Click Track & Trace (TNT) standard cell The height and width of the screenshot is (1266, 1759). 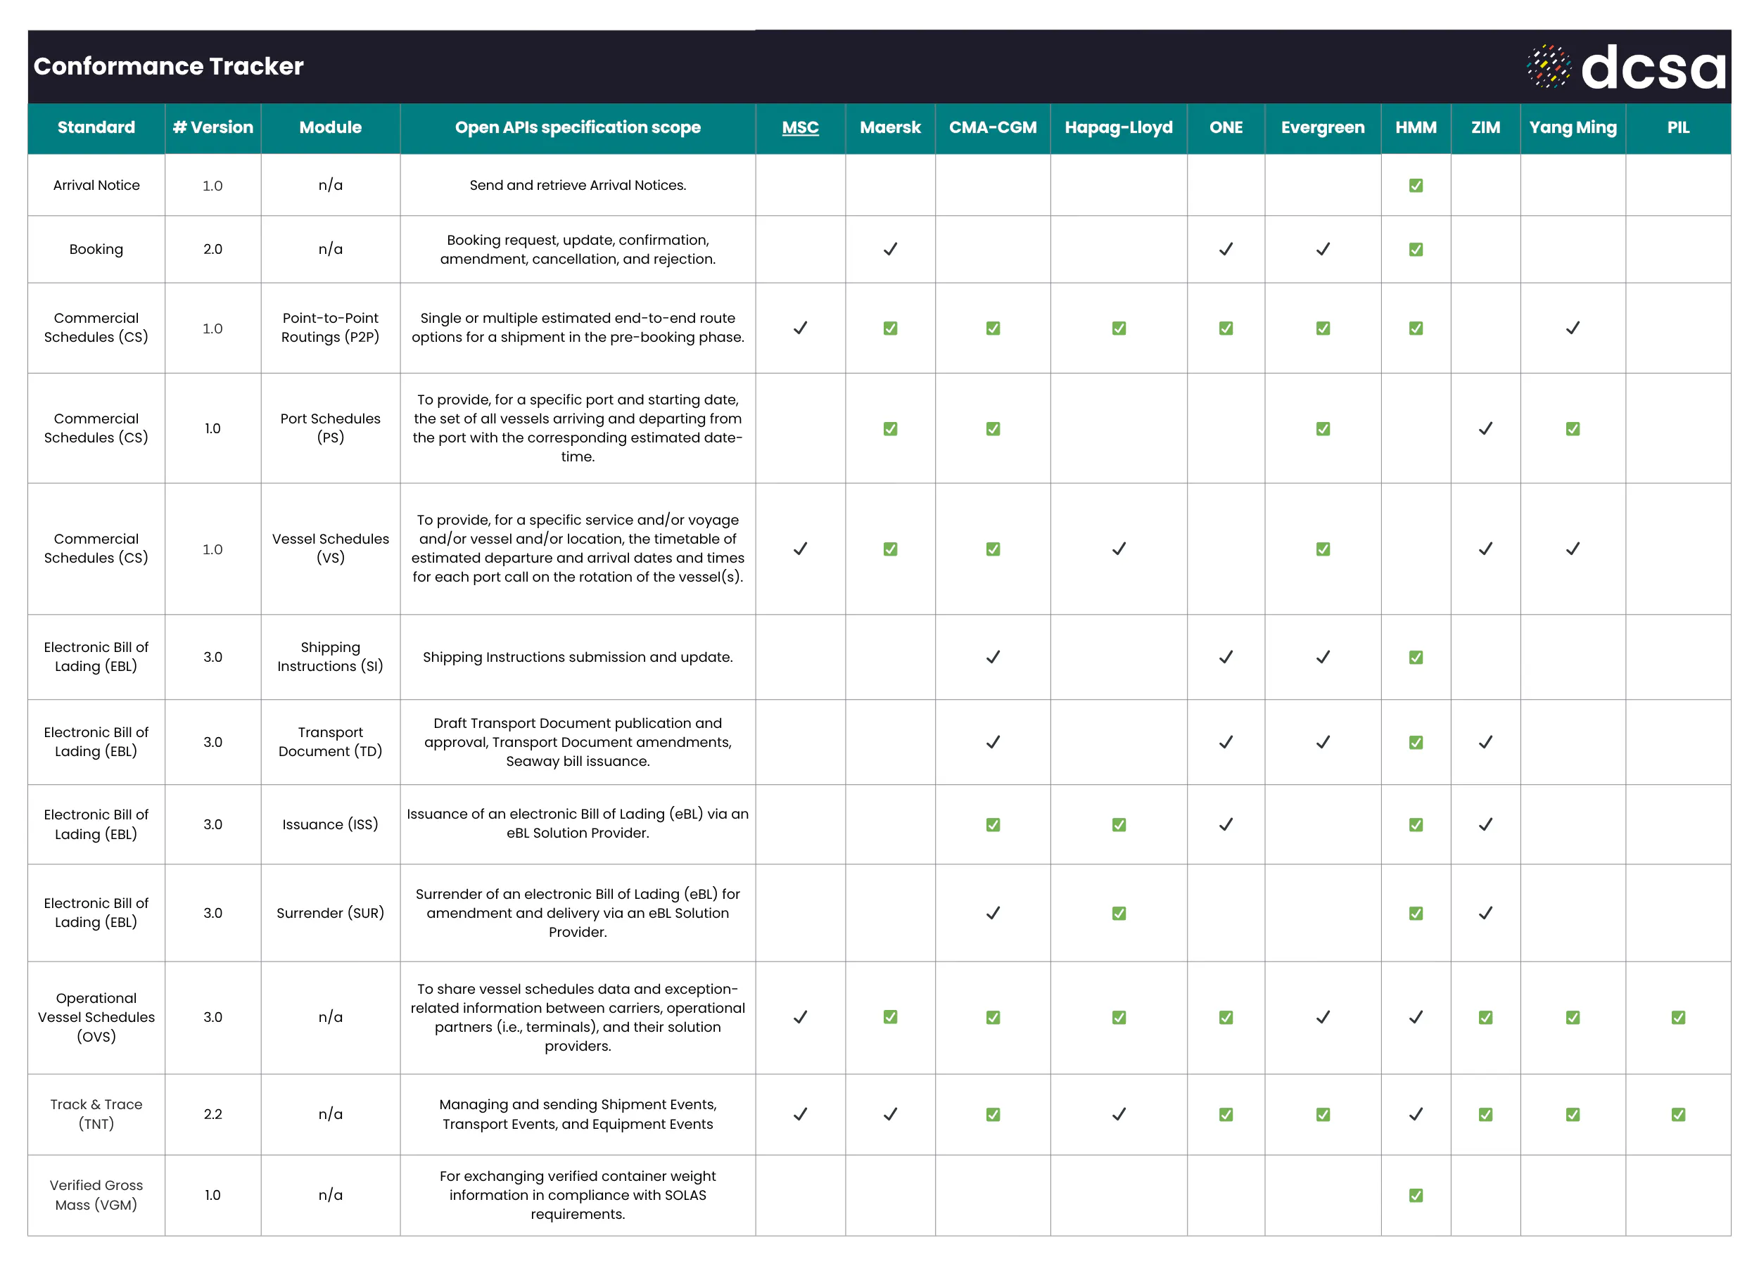[96, 1114]
